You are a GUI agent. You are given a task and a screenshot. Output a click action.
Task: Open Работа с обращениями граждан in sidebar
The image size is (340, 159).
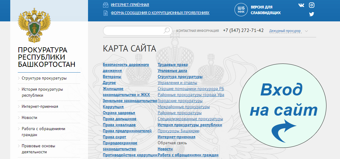[43, 132]
